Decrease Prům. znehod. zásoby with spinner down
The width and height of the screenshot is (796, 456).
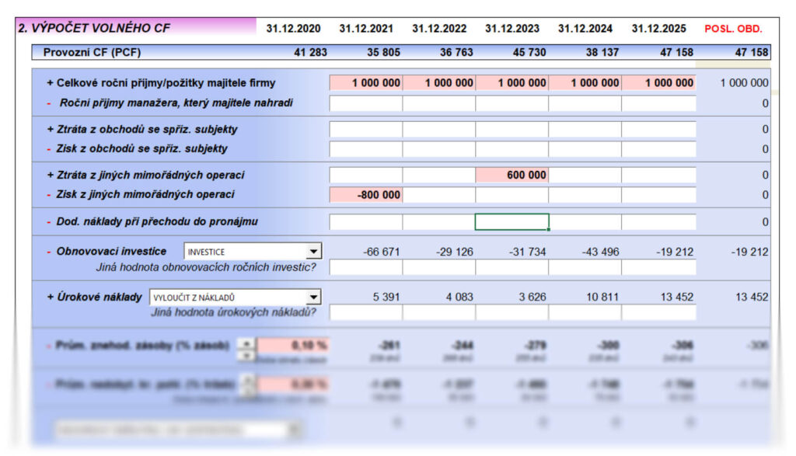[246, 354]
